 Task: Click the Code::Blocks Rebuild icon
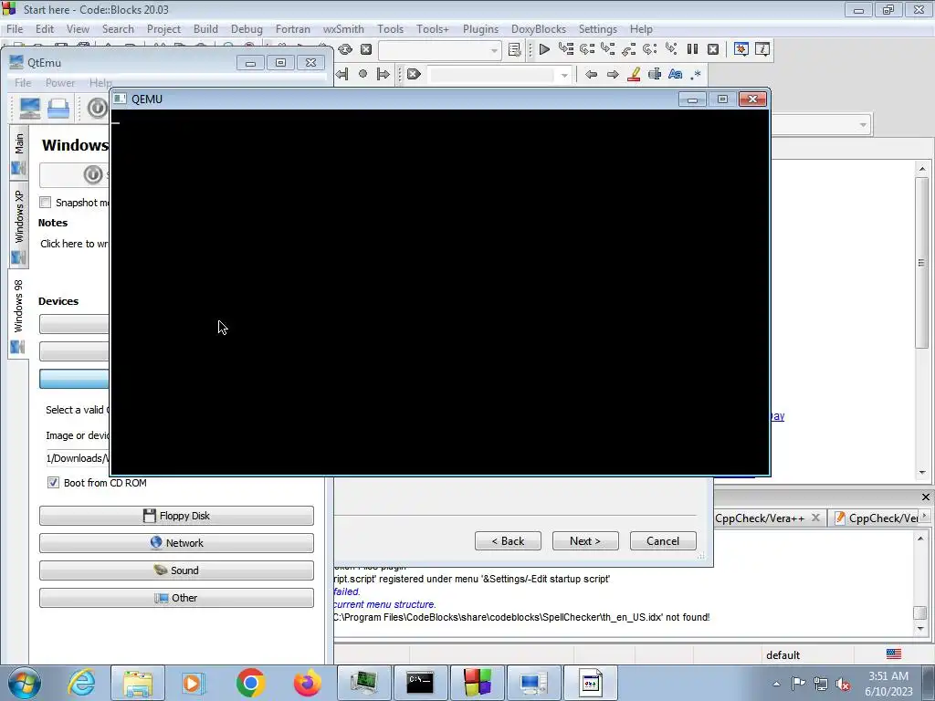tap(344, 49)
